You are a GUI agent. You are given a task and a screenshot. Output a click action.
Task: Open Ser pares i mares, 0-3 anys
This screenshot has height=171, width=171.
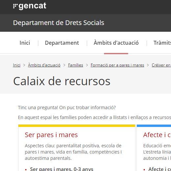pos(61,169)
